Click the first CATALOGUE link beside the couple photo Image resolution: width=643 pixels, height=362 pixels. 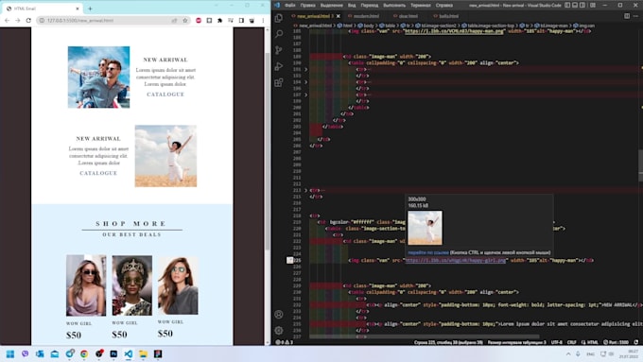165,95
